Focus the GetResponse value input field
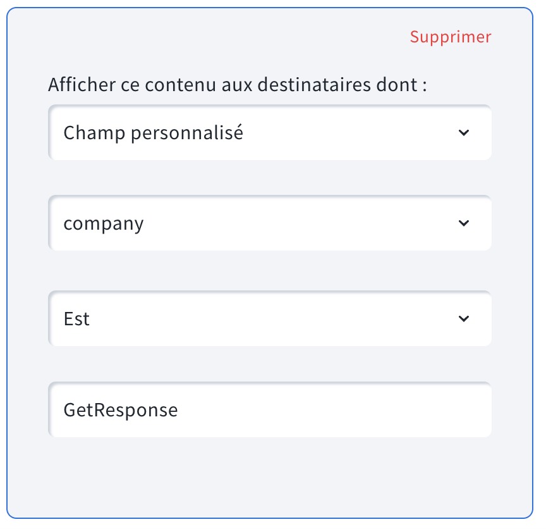546x529 pixels. point(269,410)
